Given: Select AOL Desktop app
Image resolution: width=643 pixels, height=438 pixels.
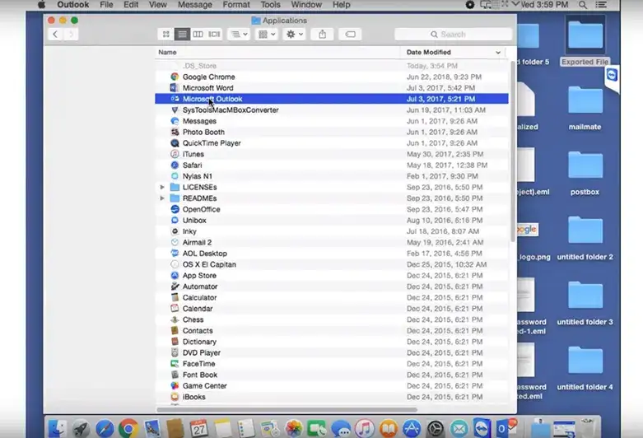Looking at the screenshot, I should coord(331,254).
